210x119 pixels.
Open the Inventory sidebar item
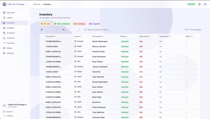coord(15,23)
